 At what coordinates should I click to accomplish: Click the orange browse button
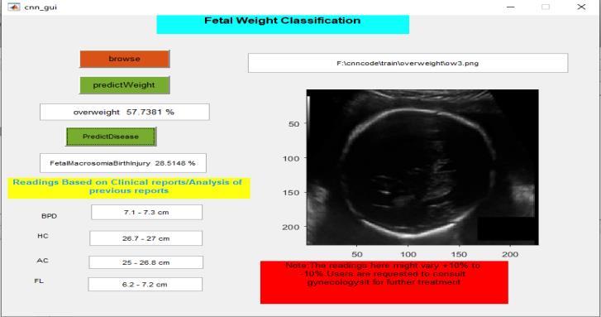click(125, 59)
